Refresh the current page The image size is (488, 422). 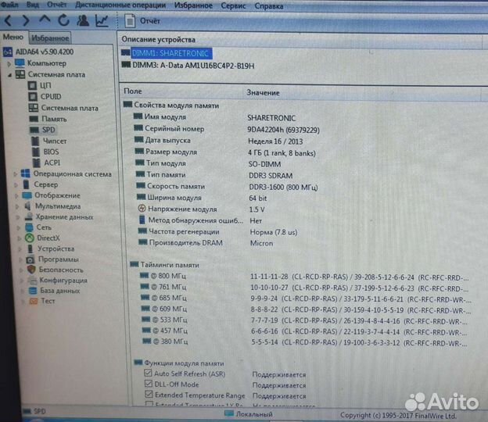[x=63, y=20]
